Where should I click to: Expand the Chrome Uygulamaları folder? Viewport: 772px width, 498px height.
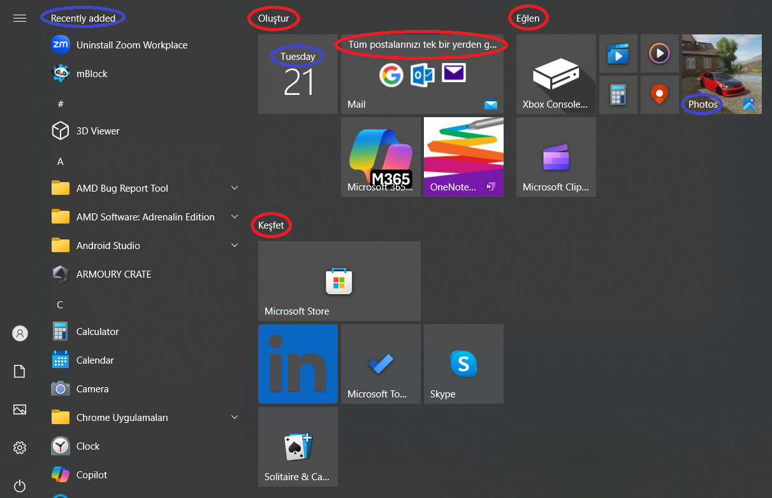point(145,417)
